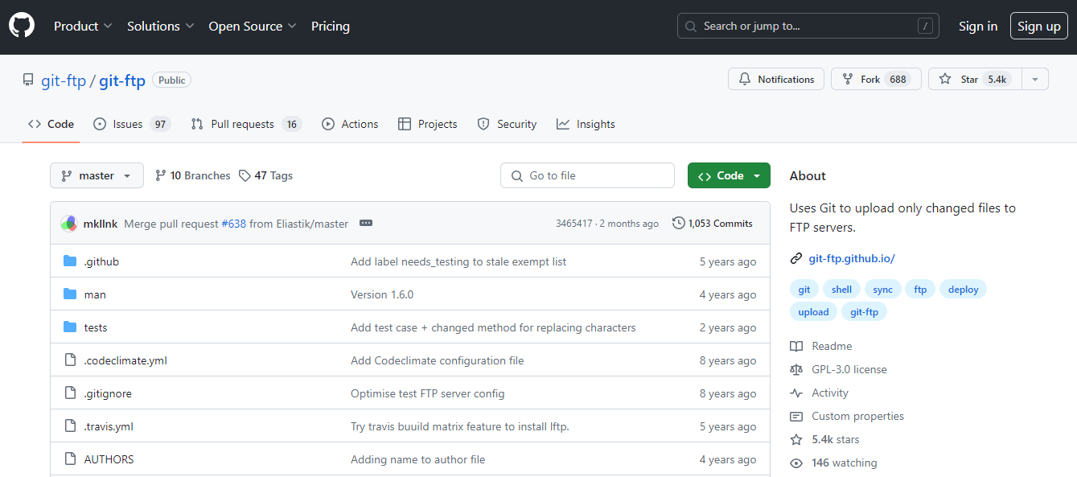Visit the git-ftp.github.io link
The image size is (1077, 477).
[852, 258]
